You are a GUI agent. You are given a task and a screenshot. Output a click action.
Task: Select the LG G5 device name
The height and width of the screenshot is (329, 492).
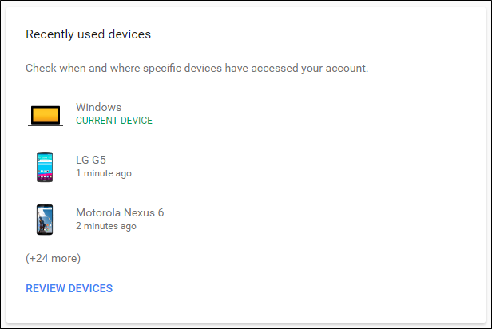click(91, 160)
